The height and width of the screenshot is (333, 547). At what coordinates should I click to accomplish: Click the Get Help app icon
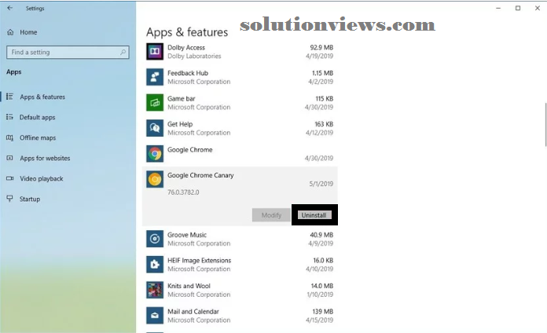(155, 128)
